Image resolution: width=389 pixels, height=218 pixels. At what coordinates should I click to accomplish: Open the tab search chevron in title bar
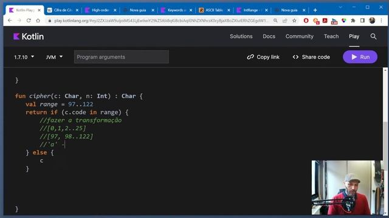(x=340, y=7)
